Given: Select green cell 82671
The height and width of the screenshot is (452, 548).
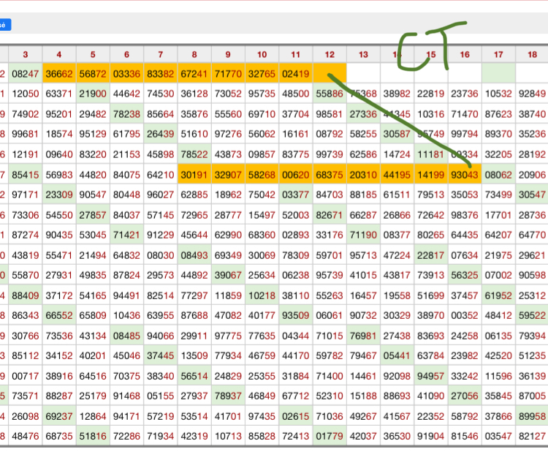Looking at the screenshot, I should click(x=330, y=215).
